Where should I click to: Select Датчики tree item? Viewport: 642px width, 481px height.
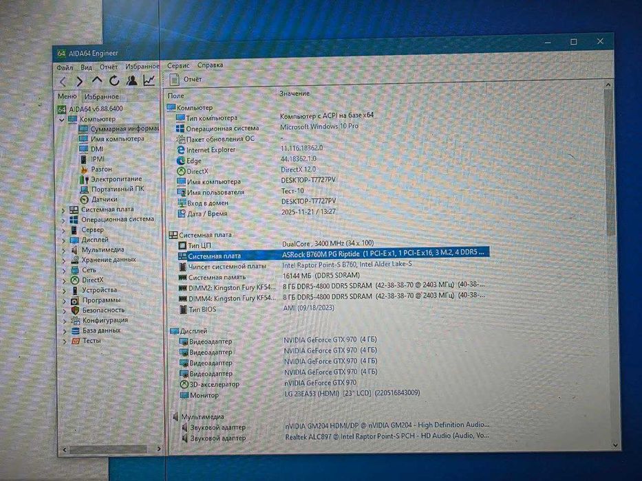[104, 199]
